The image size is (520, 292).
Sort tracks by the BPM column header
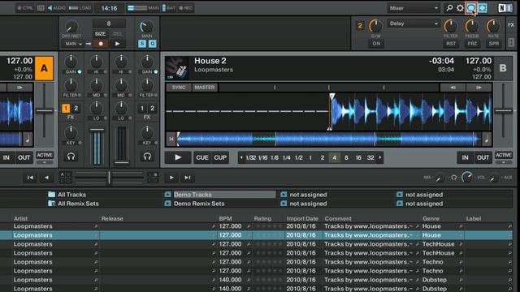(225, 218)
